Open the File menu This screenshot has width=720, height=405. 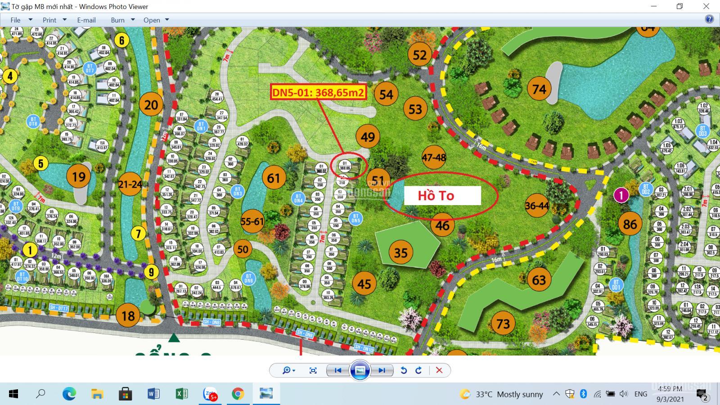16,20
